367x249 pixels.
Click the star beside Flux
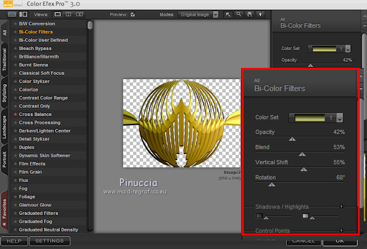[15, 180]
